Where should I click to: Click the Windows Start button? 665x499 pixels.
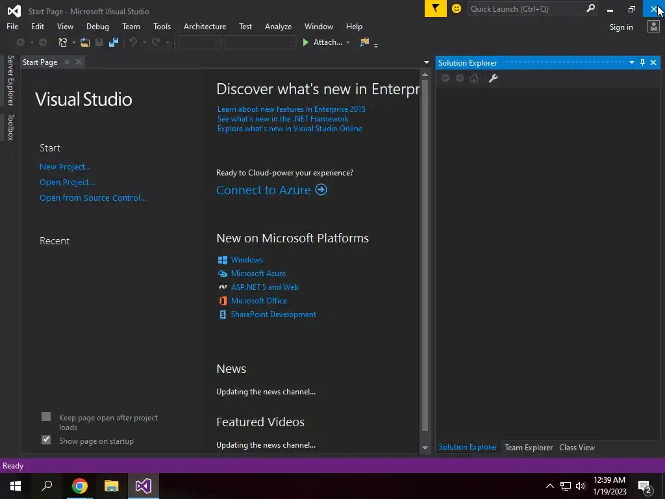tap(16, 486)
